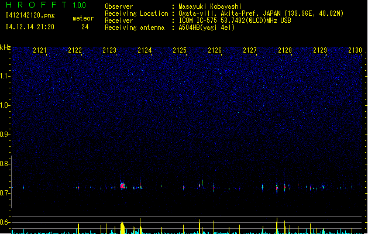Click the 2124 time marker
Image resolution: width=368 pixels, height=234 pixels.
(x=145, y=50)
